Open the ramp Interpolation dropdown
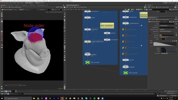The width and height of the screenshot is (178, 100). [165, 54]
